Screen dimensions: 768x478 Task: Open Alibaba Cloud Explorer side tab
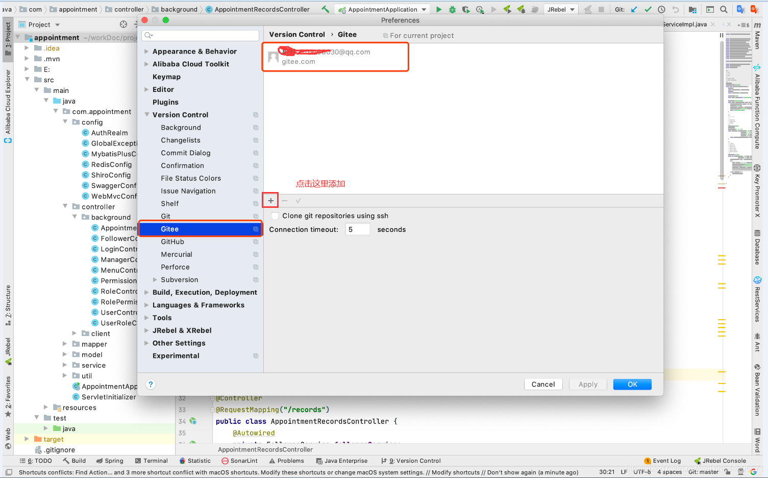[x=8, y=106]
